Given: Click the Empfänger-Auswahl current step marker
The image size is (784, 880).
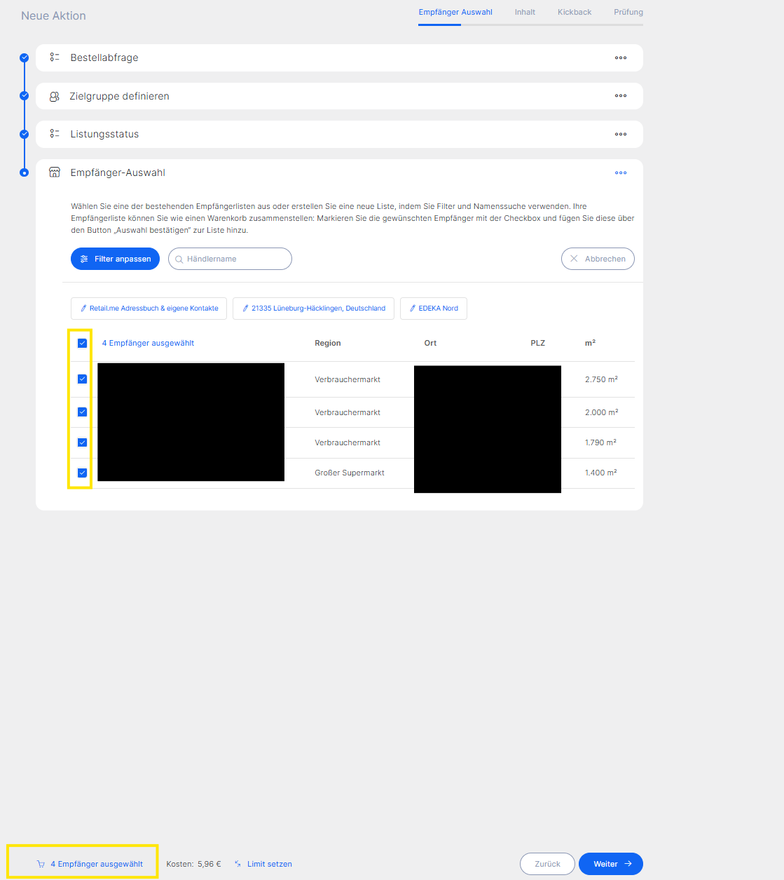Looking at the screenshot, I should (x=25, y=172).
